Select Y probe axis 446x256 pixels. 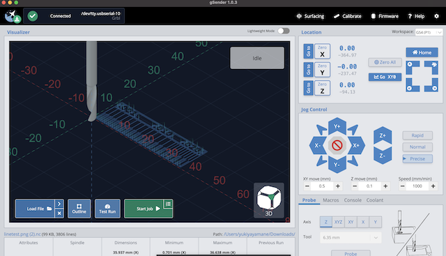coord(376,222)
